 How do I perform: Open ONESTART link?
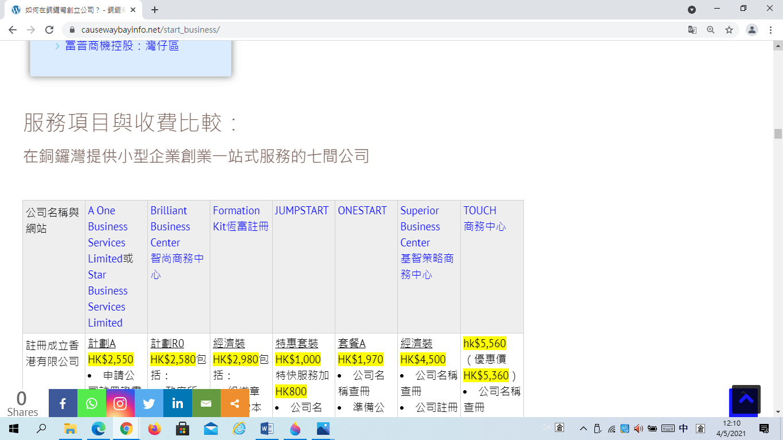[362, 210]
